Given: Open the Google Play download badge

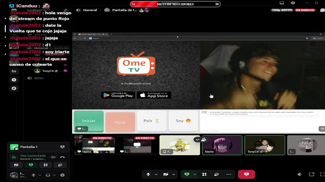Looking at the screenshot, I should tap(118, 95).
